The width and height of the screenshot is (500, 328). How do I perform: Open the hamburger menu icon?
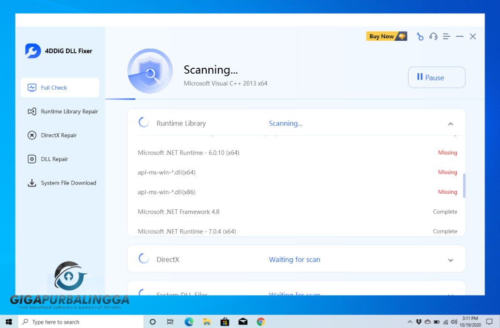click(x=446, y=37)
